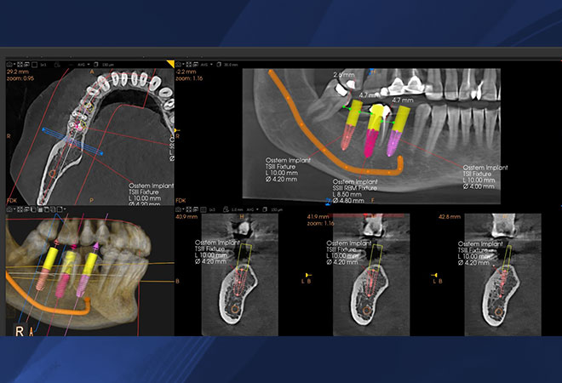Click the orange mandibular nerve canal tracing
Viewport: 562px width, 383px height.
click(x=324, y=150)
